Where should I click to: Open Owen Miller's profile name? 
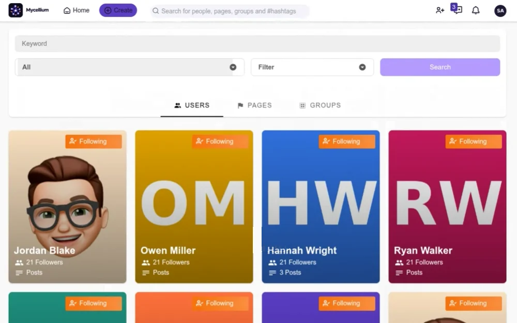(168, 251)
